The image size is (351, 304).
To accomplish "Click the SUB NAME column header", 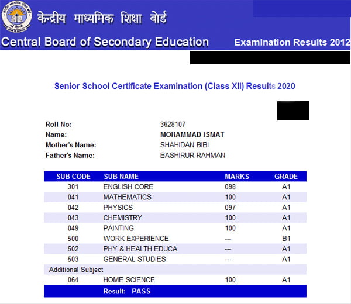I will coord(121,177).
